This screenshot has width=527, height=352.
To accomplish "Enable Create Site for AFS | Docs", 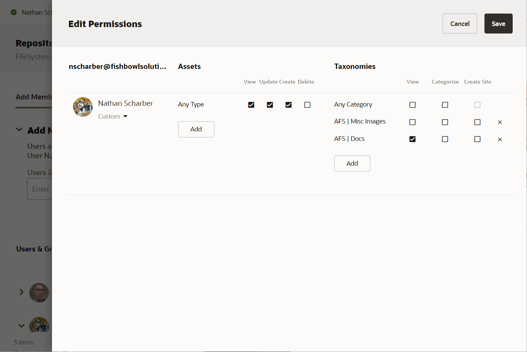I will [x=477, y=139].
